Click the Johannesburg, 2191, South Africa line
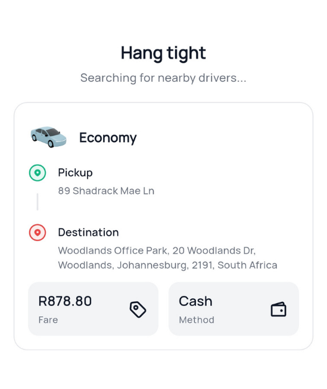Image resolution: width=327 pixels, height=389 pixels. coord(167,265)
